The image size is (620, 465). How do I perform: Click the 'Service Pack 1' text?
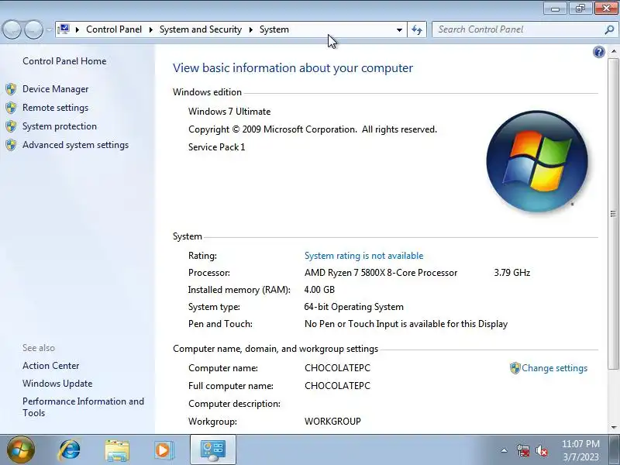[217, 147]
